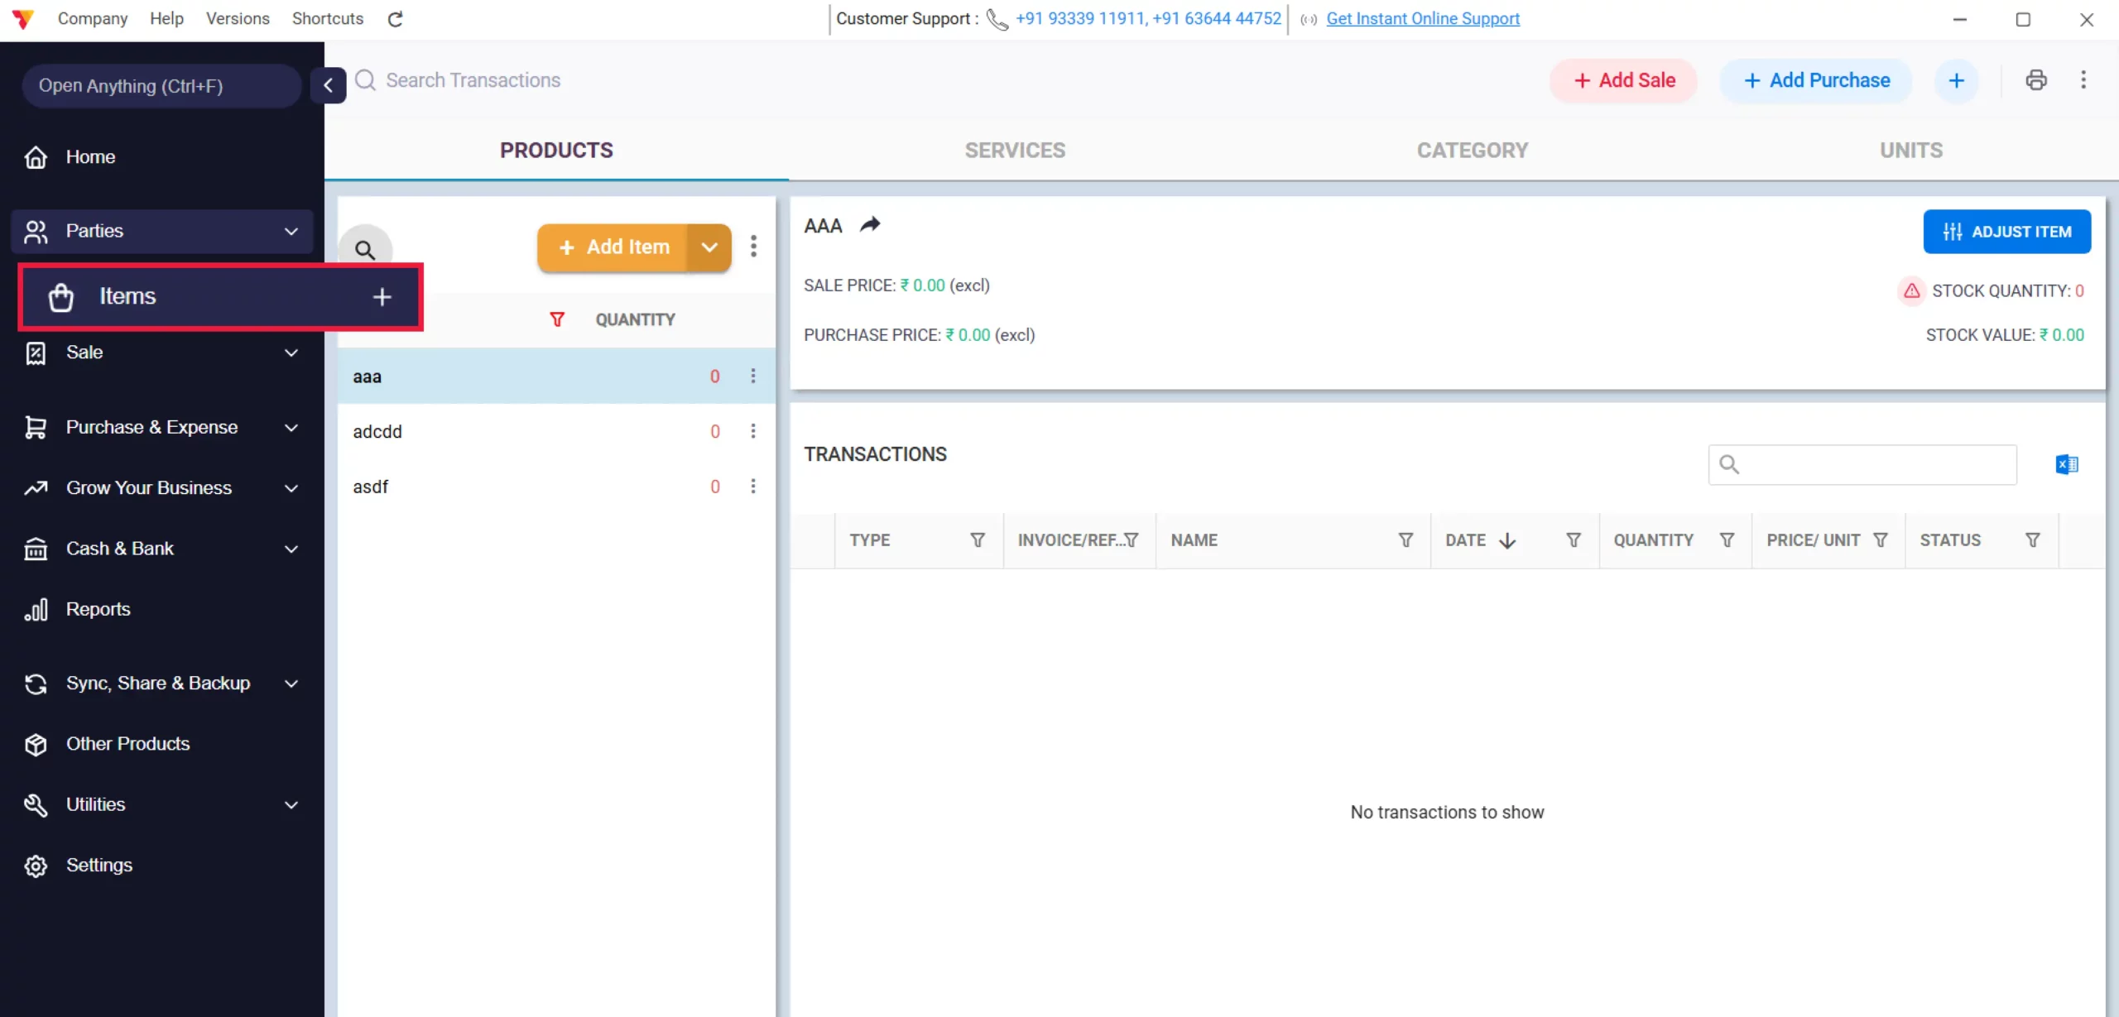This screenshot has height=1017, width=2119.
Task: Click the printer icon in the toolbar
Action: [2036, 80]
